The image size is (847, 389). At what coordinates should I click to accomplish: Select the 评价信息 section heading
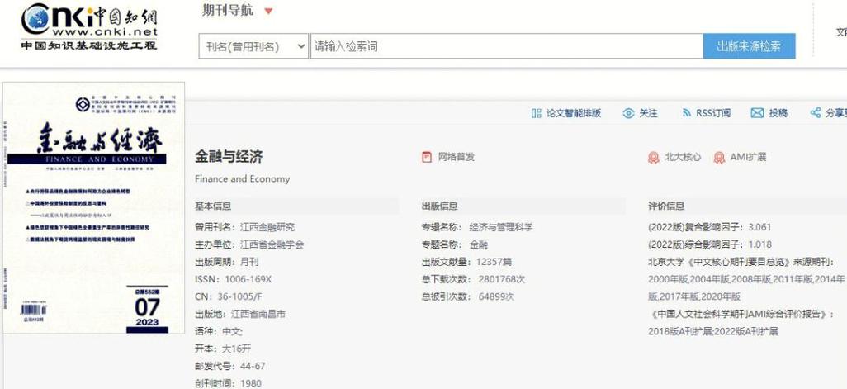[666, 206]
